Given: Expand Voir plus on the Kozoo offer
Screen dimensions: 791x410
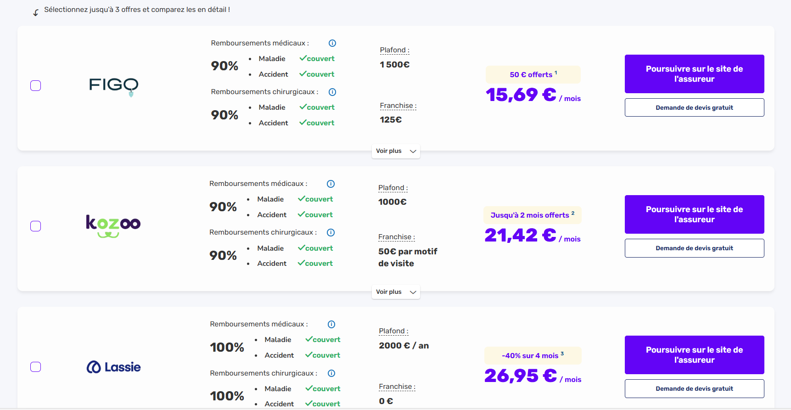Looking at the screenshot, I should tap(395, 292).
